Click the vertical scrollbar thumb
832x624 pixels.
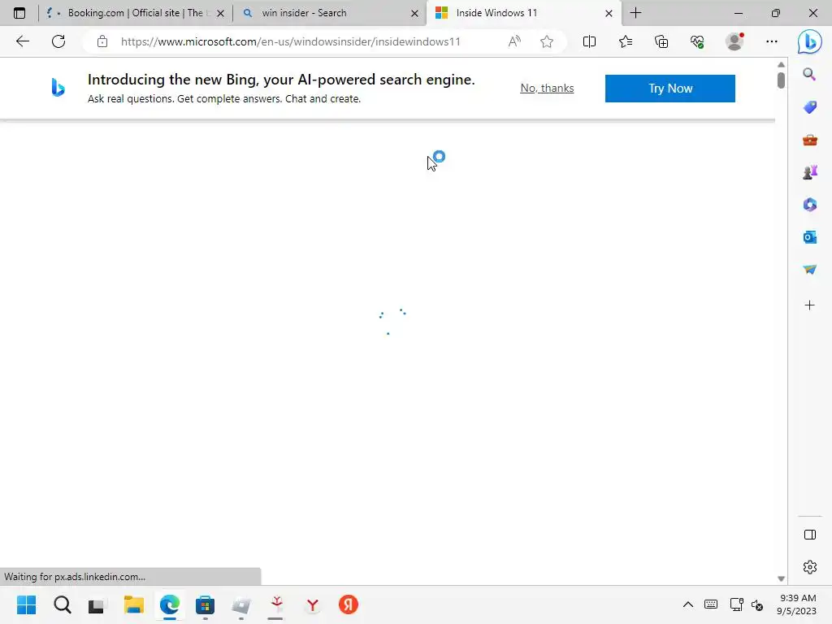[x=781, y=80]
